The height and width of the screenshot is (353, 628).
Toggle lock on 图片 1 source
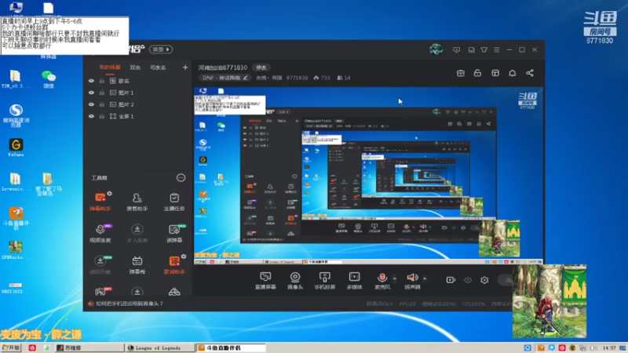[102, 93]
